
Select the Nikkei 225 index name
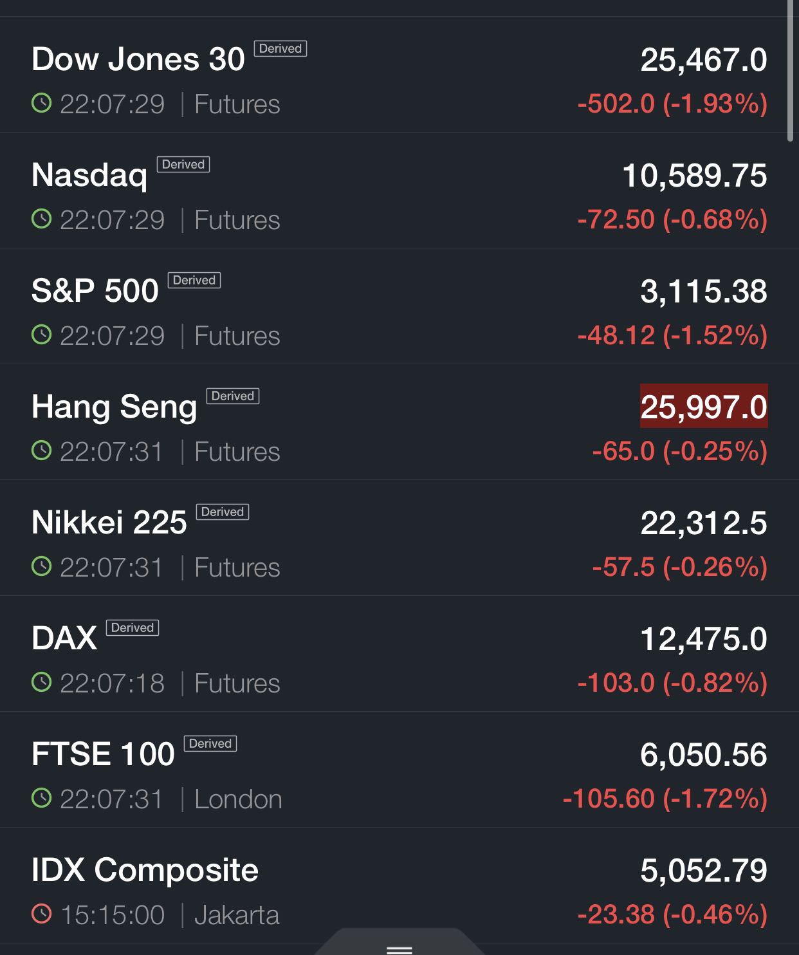[109, 523]
